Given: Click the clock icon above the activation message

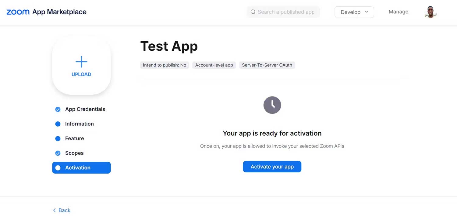Looking at the screenshot, I should 272,105.
